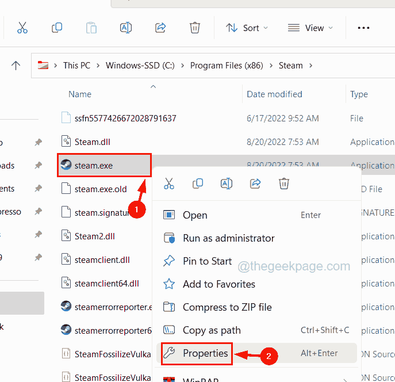Click the ssfn file's blank page icon

pos(66,117)
